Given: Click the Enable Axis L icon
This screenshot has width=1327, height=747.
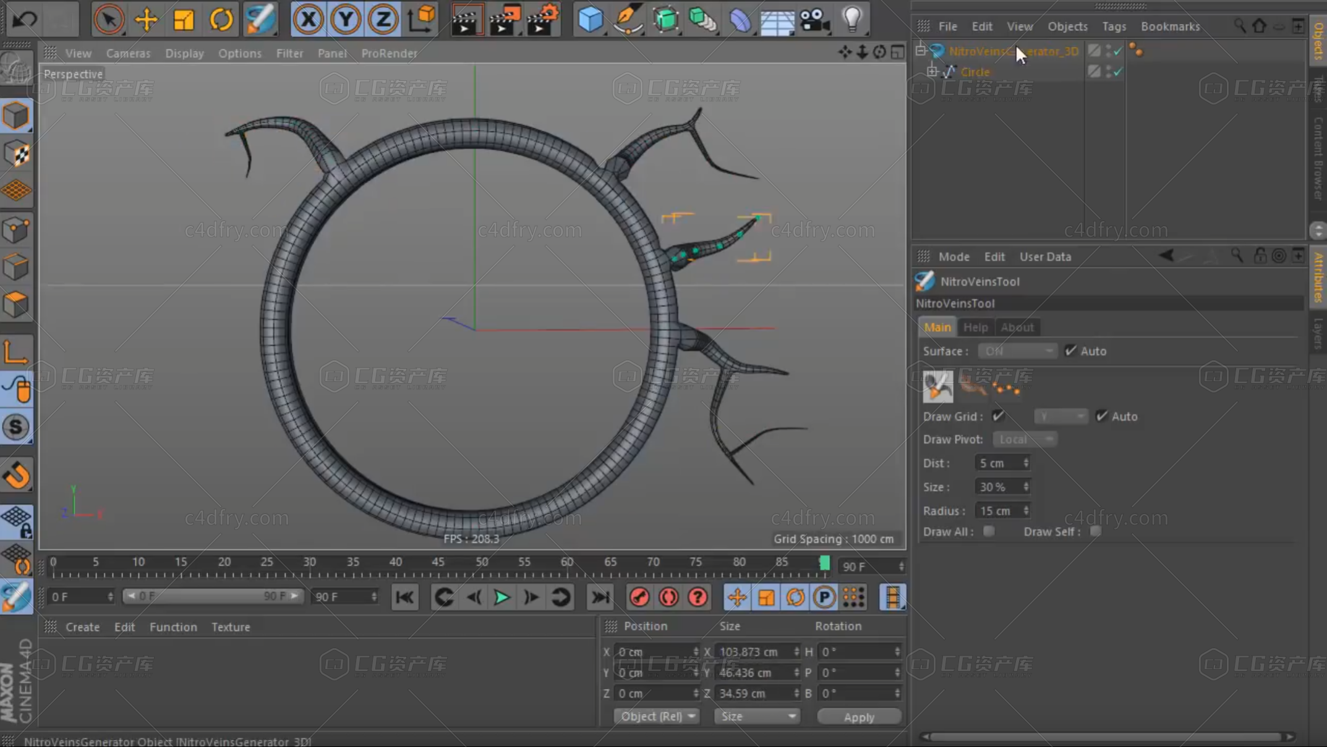Looking at the screenshot, I should (x=17, y=352).
